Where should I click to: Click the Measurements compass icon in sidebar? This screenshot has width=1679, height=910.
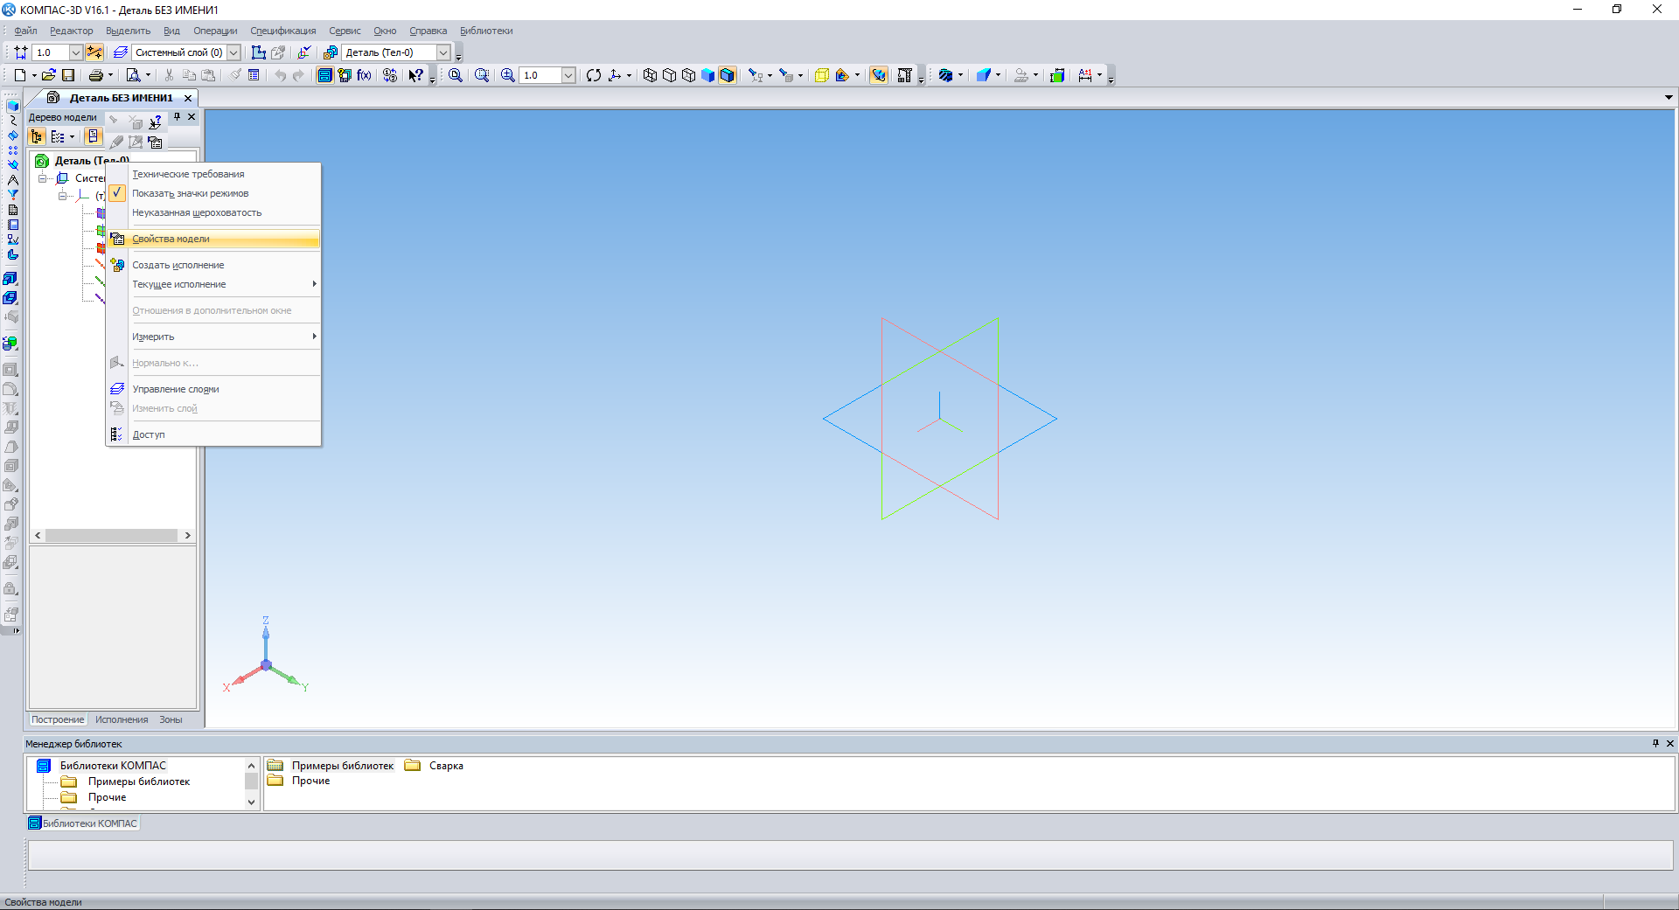click(x=12, y=180)
